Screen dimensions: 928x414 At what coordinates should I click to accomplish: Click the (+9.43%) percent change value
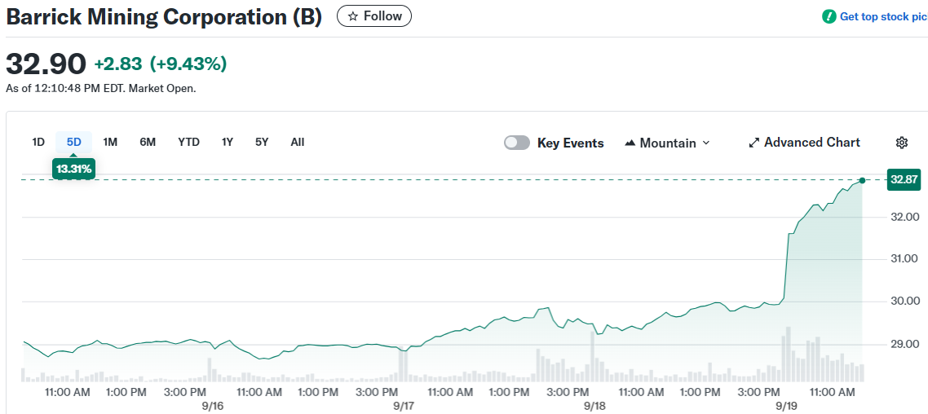click(x=188, y=64)
